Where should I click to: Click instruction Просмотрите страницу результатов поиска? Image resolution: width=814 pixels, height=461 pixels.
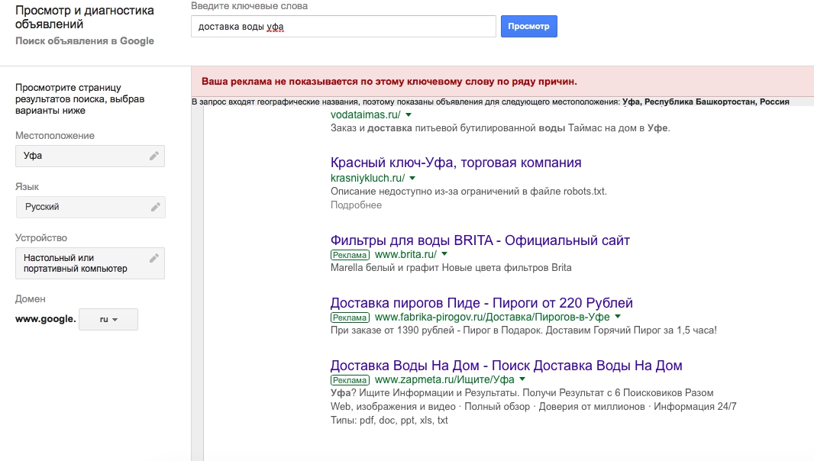pos(80,98)
